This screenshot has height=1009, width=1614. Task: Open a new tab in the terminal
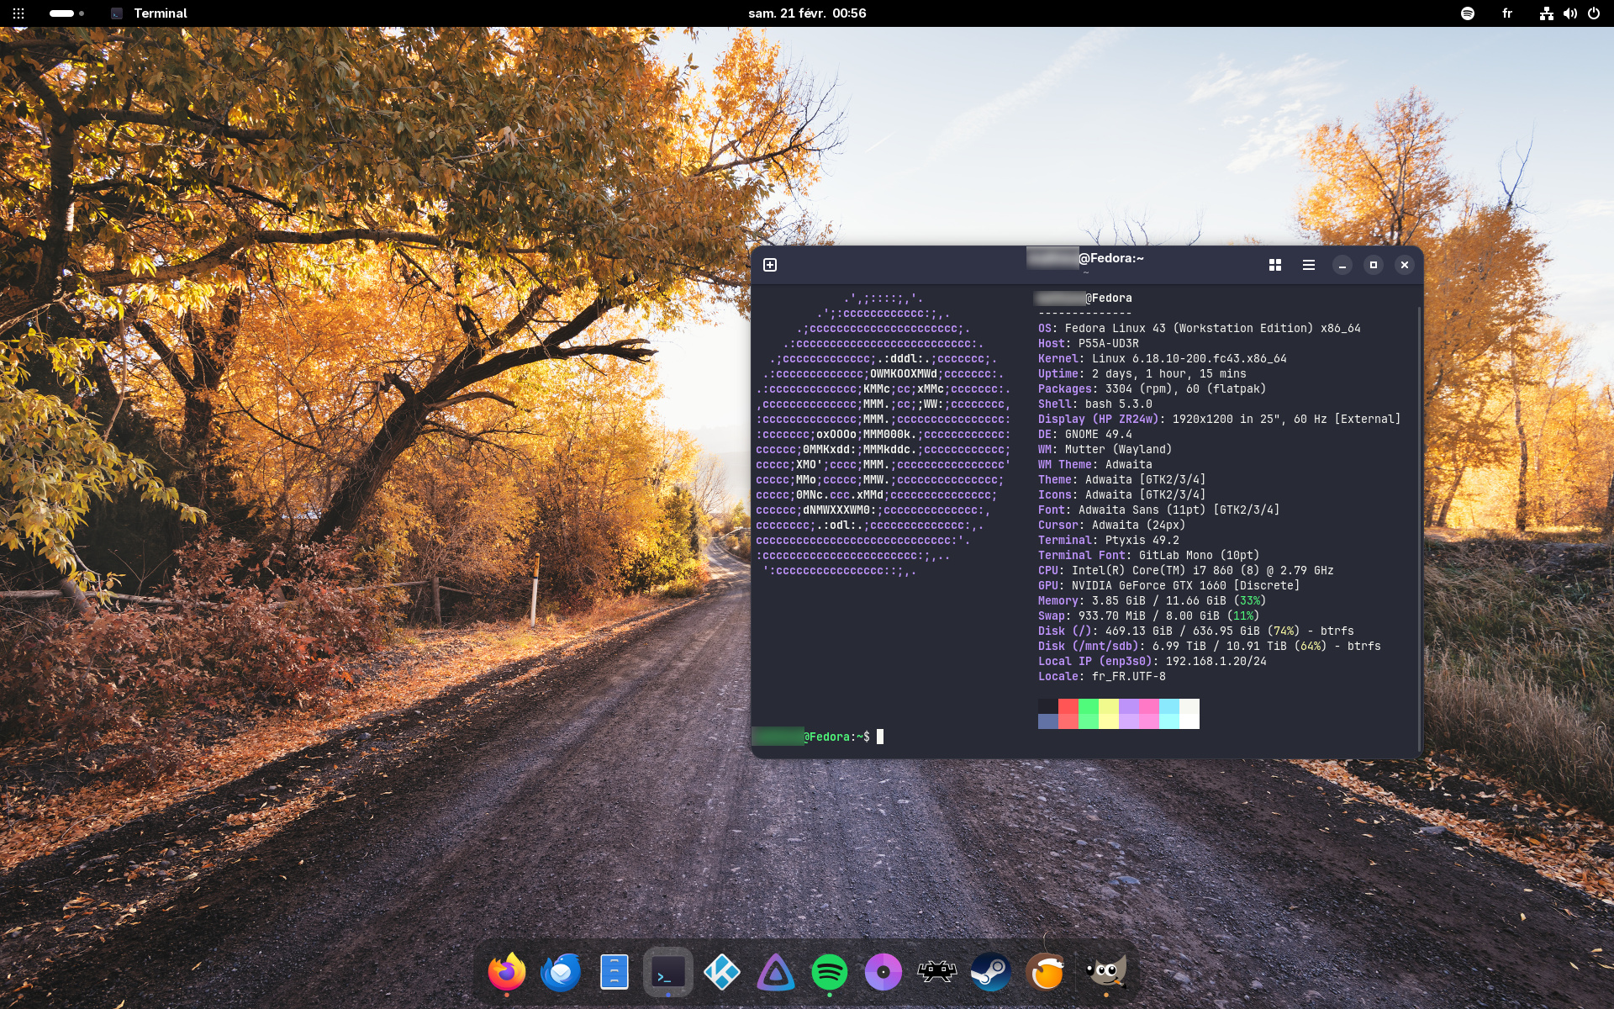point(769,265)
